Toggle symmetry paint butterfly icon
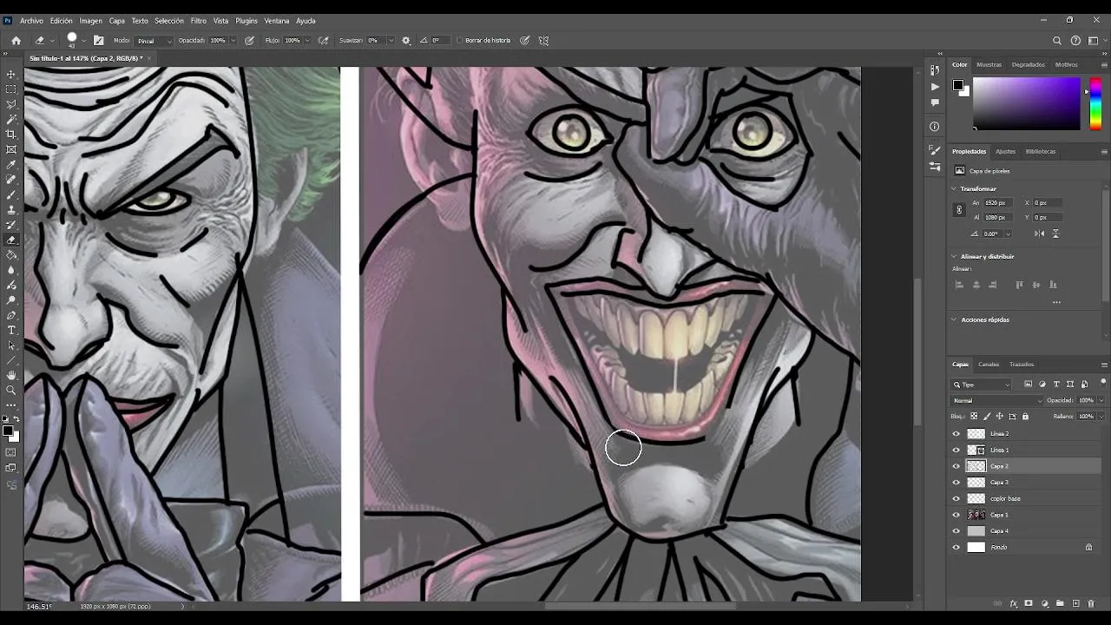 (543, 40)
